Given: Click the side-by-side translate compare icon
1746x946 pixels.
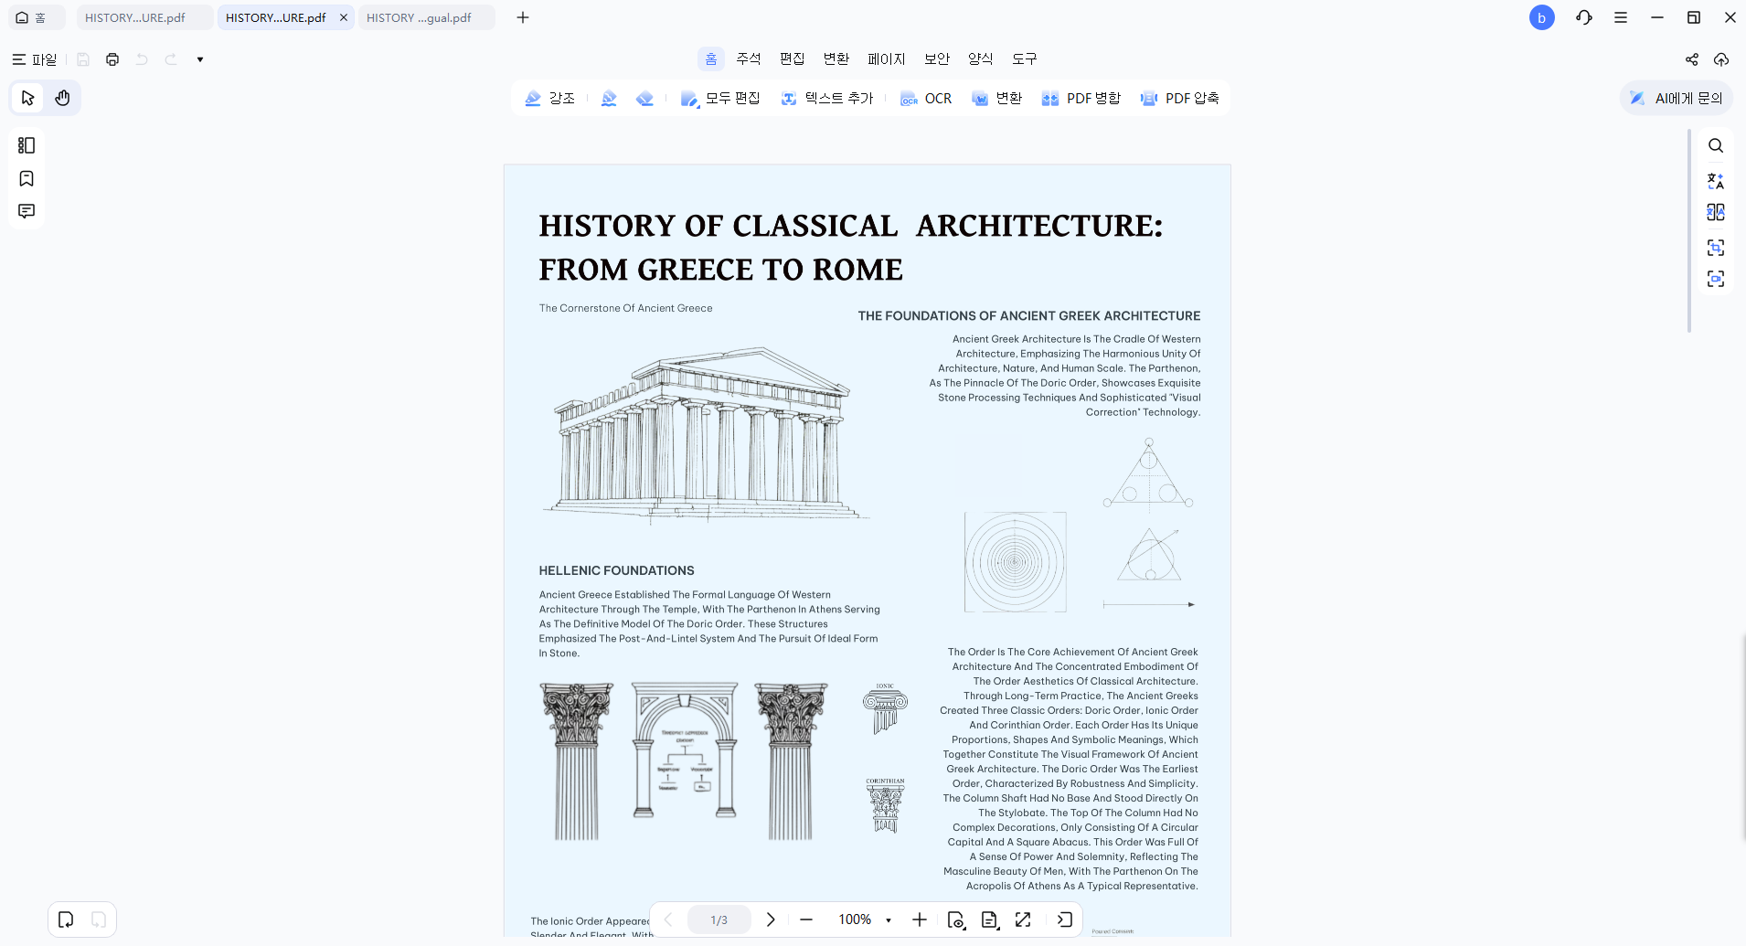Looking at the screenshot, I should (x=1716, y=212).
